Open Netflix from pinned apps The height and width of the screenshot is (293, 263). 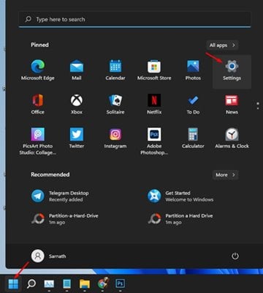point(154,105)
